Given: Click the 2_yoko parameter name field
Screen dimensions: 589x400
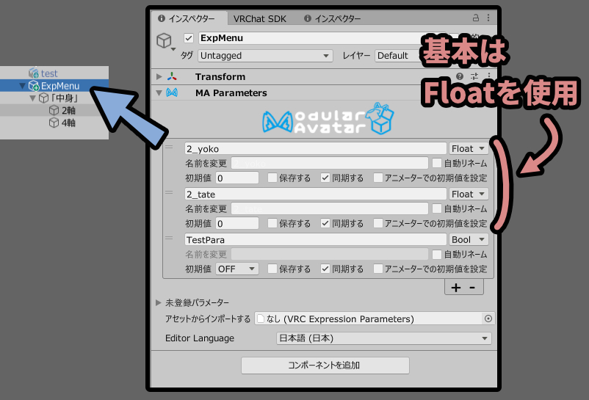Looking at the screenshot, I should [316, 148].
